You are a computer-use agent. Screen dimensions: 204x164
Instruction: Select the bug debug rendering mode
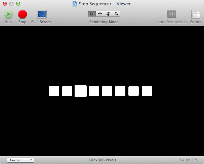coord(108,14)
